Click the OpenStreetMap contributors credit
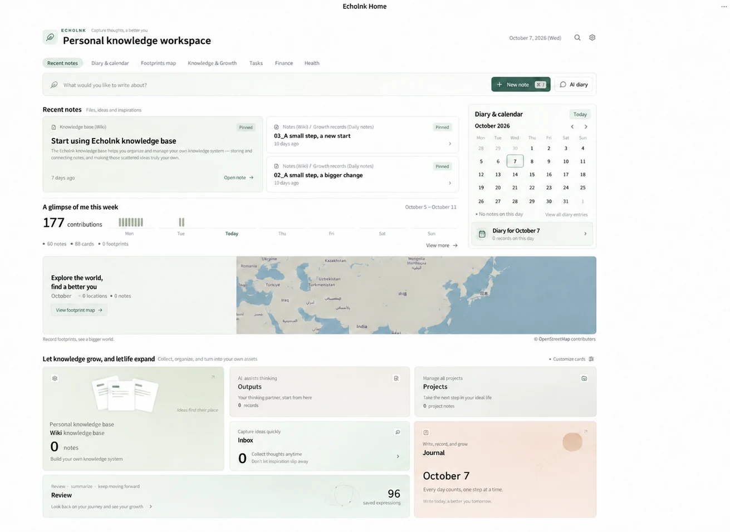Image resolution: width=730 pixels, height=532 pixels. (565, 339)
